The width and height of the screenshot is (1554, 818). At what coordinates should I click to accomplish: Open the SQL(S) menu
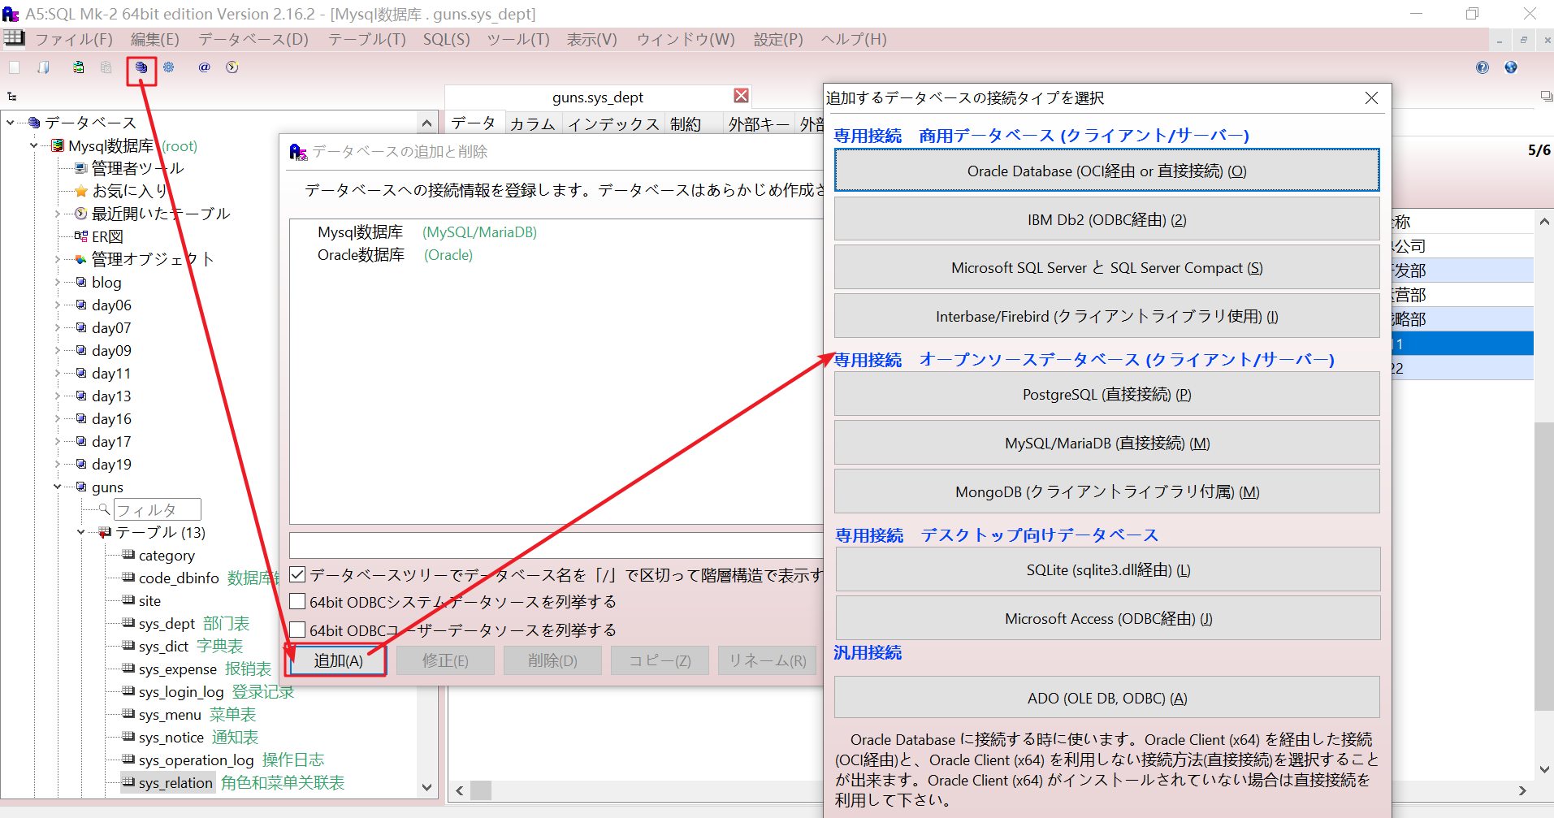[x=445, y=39]
